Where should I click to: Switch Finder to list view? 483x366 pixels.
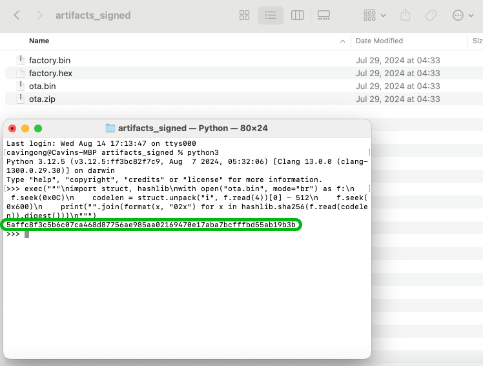[271, 15]
